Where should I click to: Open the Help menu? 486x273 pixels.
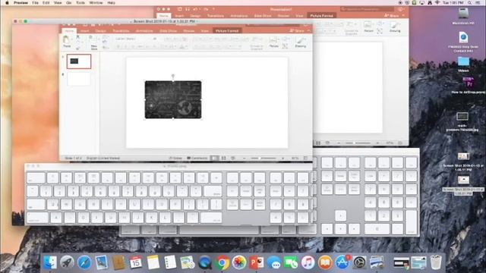(x=112, y=2)
